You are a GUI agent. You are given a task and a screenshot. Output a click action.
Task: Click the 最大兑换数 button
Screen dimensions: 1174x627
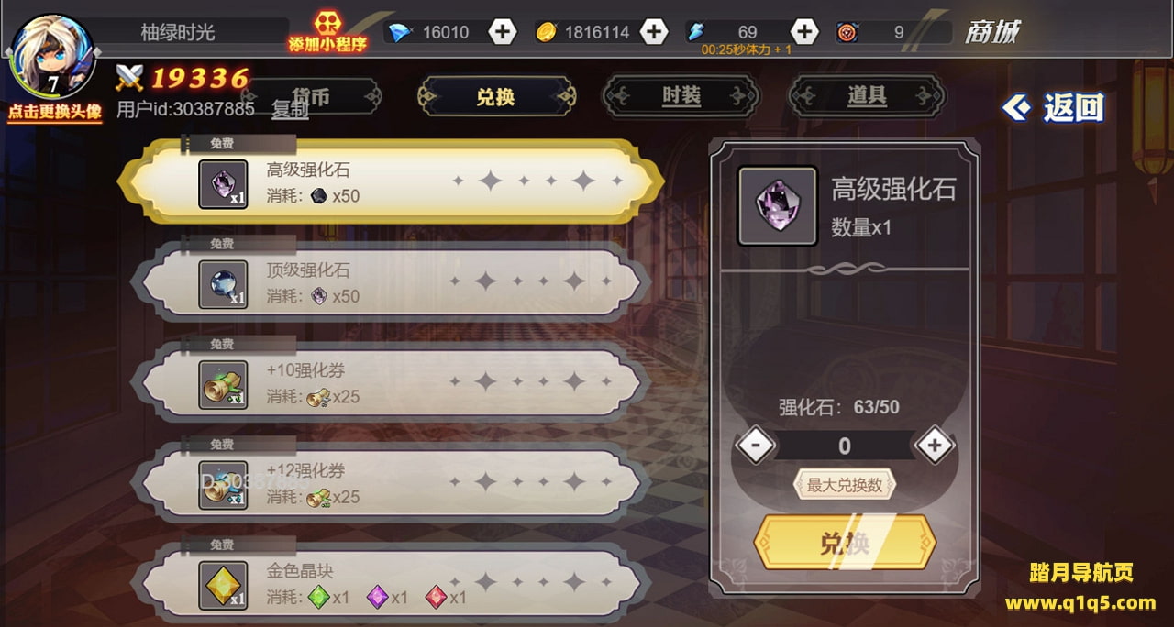[x=845, y=486]
